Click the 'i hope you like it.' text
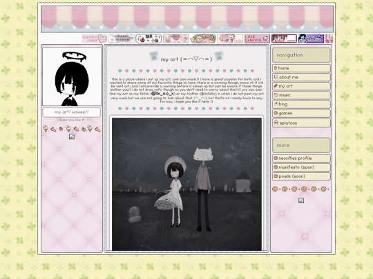The height and width of the screenshot is (279, 373). pos(71,120)
